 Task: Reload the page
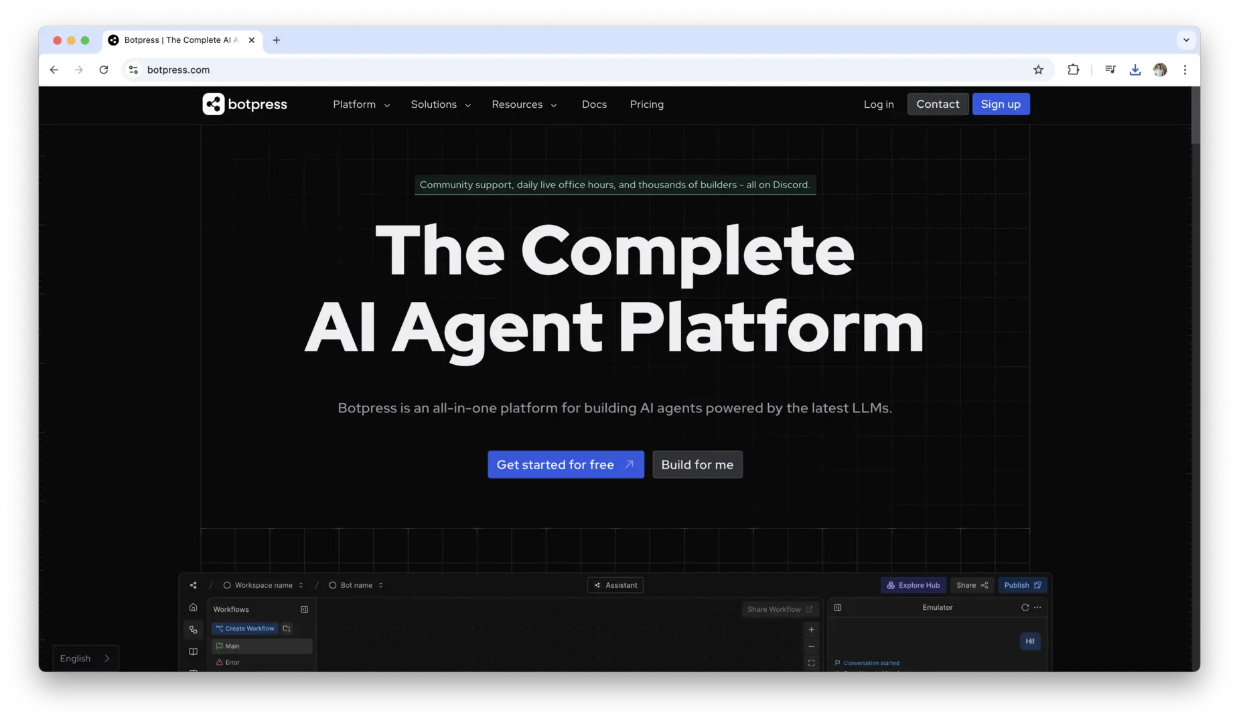(x=104, y=70)
